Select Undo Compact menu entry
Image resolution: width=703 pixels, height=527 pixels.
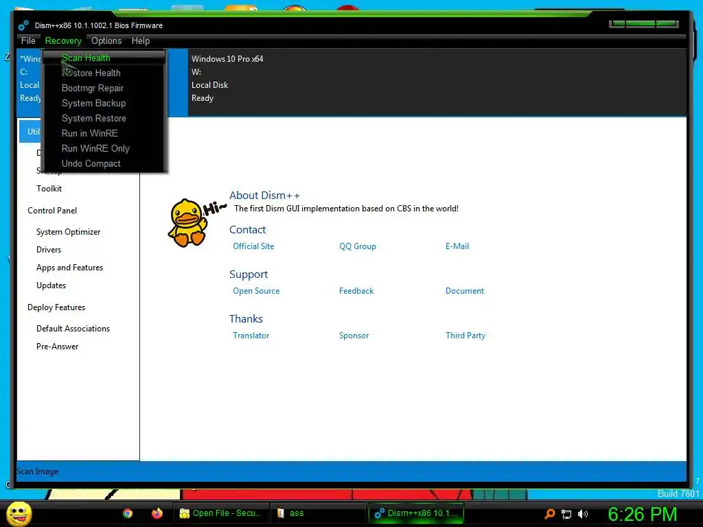104,163
